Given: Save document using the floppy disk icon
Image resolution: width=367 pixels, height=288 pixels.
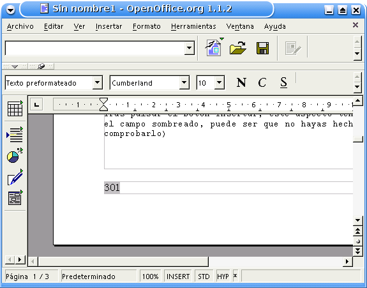Looking at the screenshot, I should coord(262,49).
